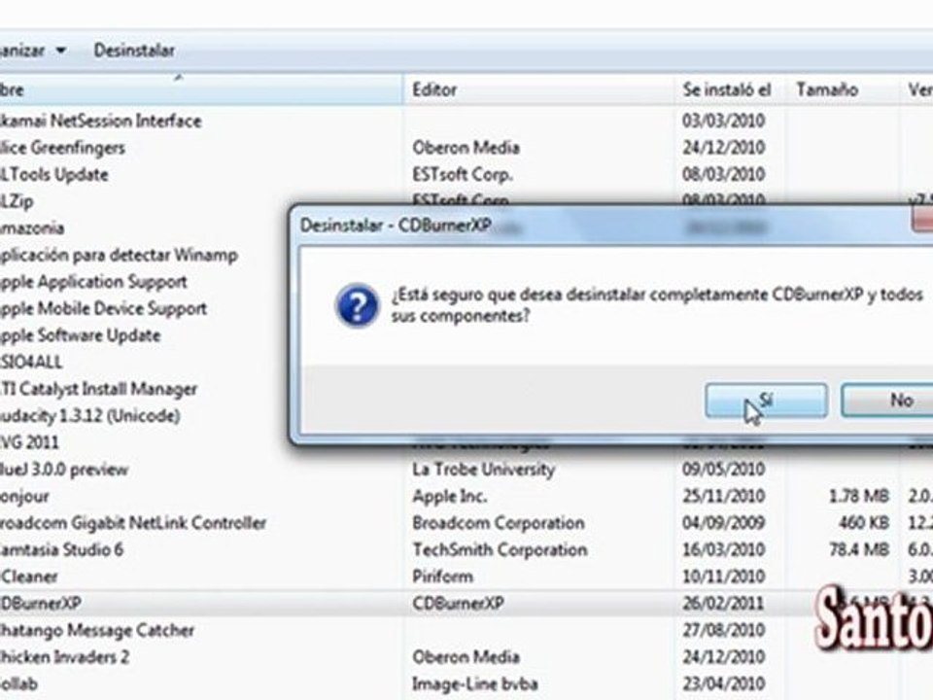Select the Amazonia program entry
933x700 pixels.
(x=32, y=227)
